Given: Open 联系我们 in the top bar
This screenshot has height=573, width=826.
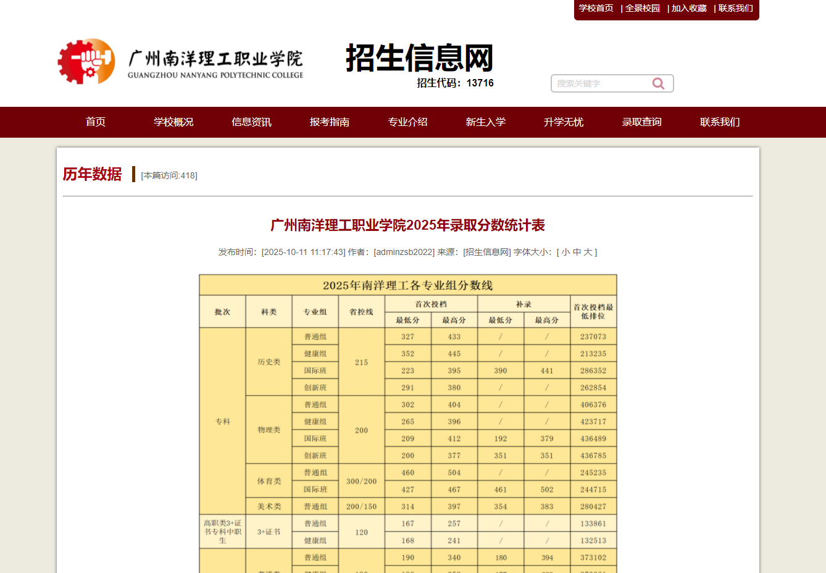Looking at the screenshot, I should [735, 9].
